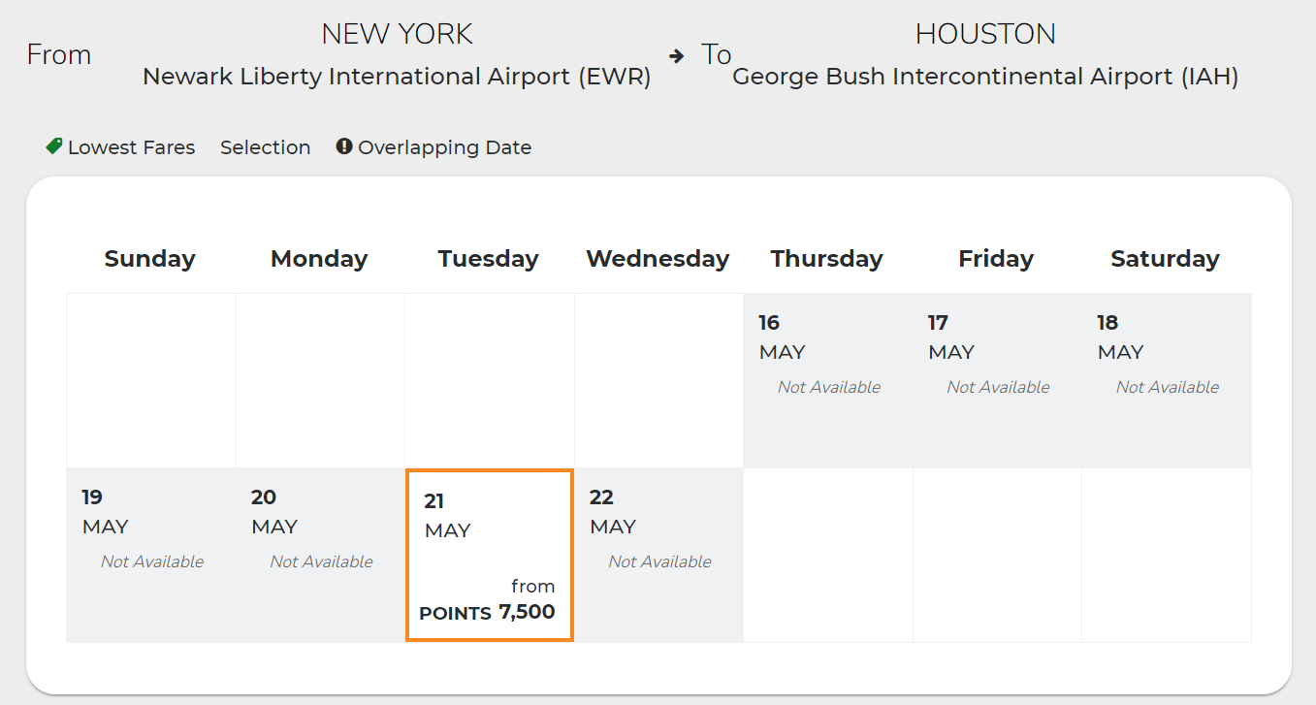Click the May 17 Not Available cell

(x=997, y=380)
